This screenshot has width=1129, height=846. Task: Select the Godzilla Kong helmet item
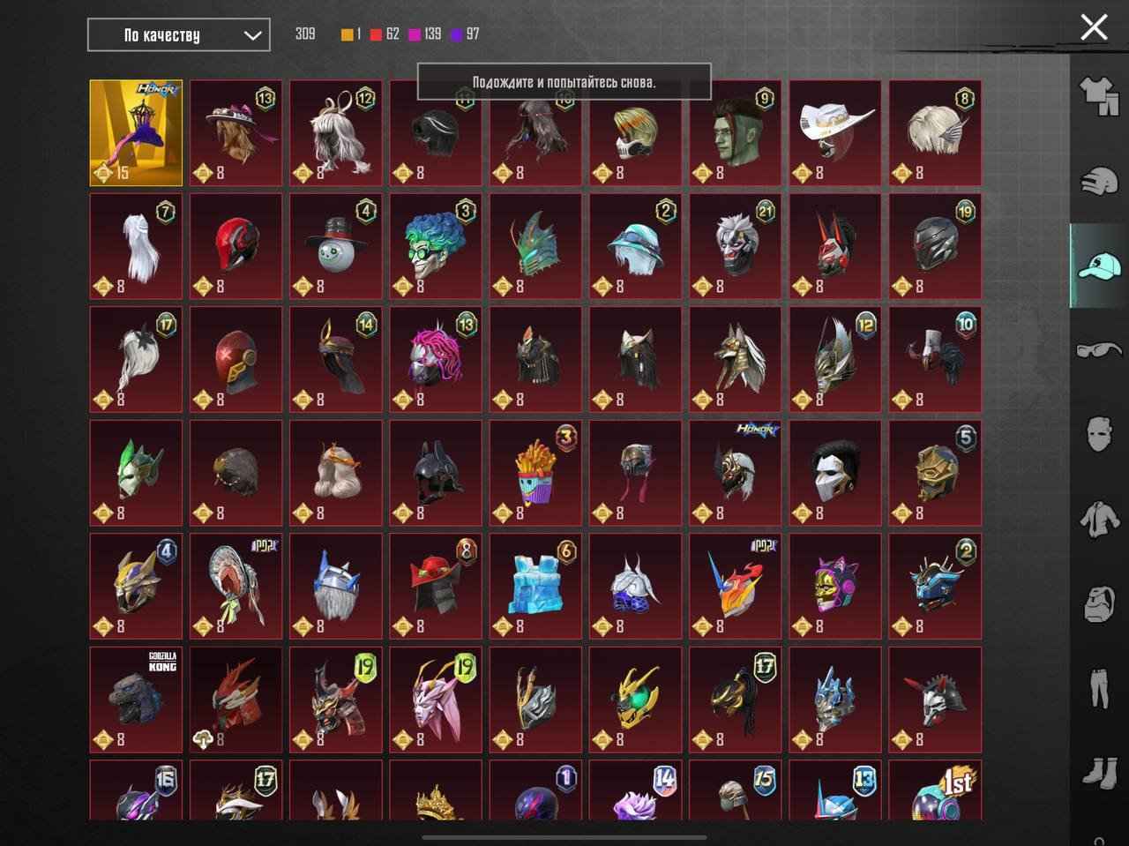click(136, 700)
